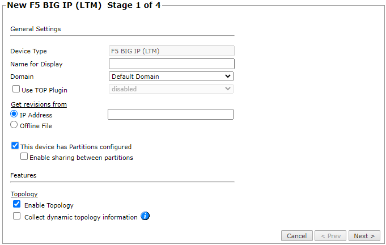Viewport: 386px width, 245px height.
Task: Expand the disabled TOP Plugin dropdown
Action: pyautogui.click(x=171, y=88)
